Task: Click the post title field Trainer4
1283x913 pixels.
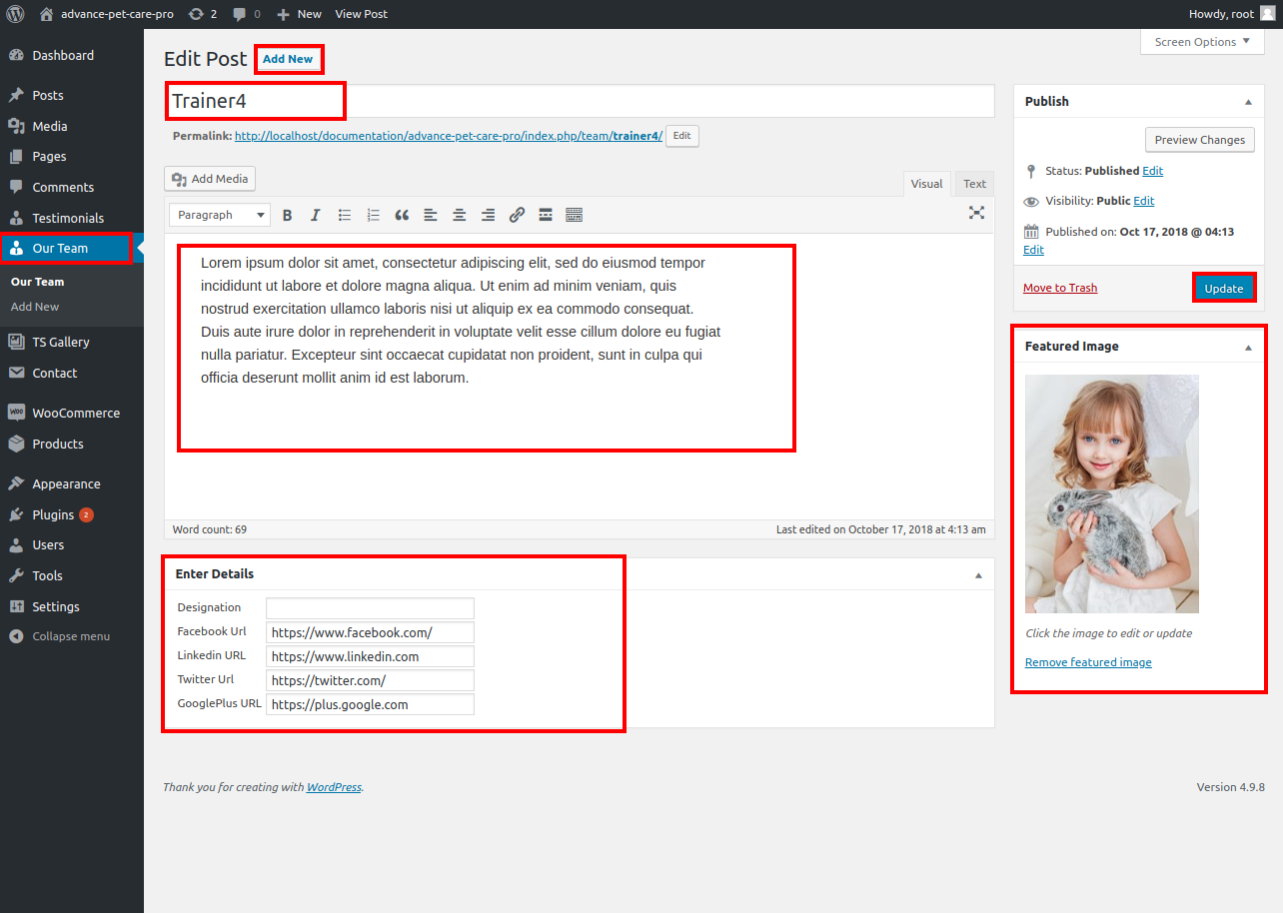Action: coord(580,101)
